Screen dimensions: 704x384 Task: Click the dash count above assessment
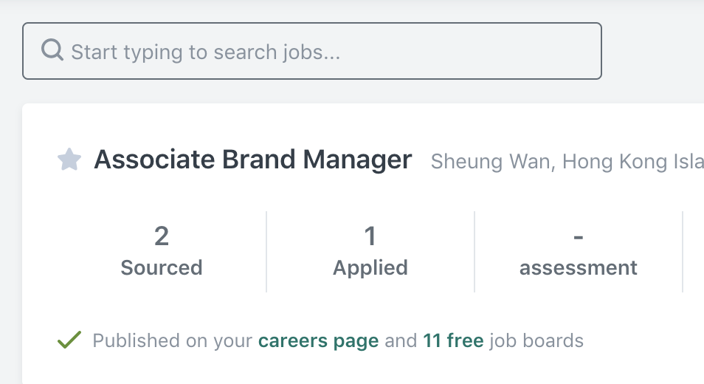click(x=579, y=237)
